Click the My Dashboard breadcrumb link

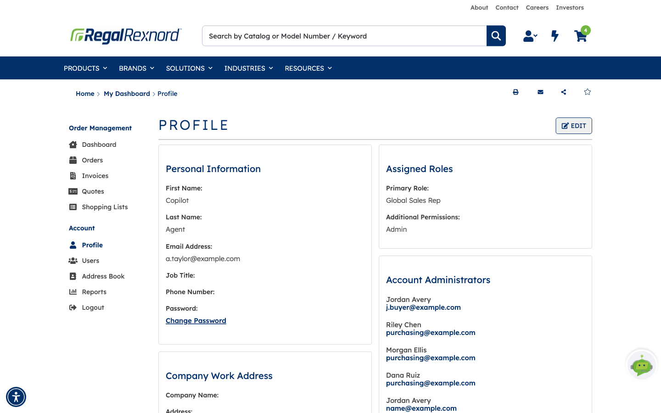(x=127, y=94)
